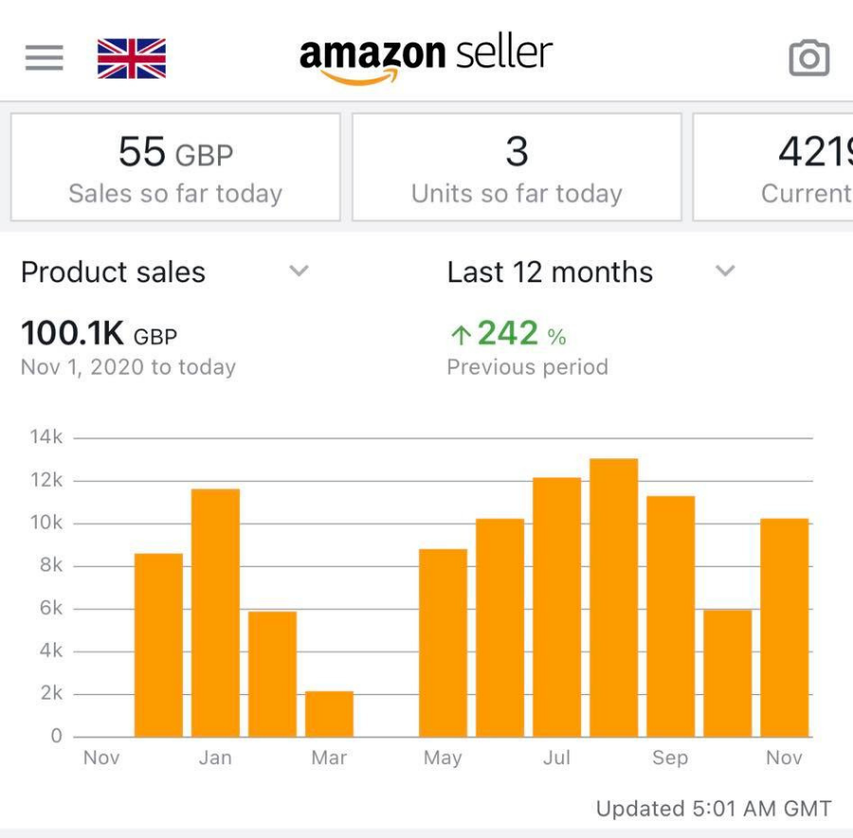Tap the rightmost November sales bar
This screenshot has height=838, width=853.
click(784, 628)
